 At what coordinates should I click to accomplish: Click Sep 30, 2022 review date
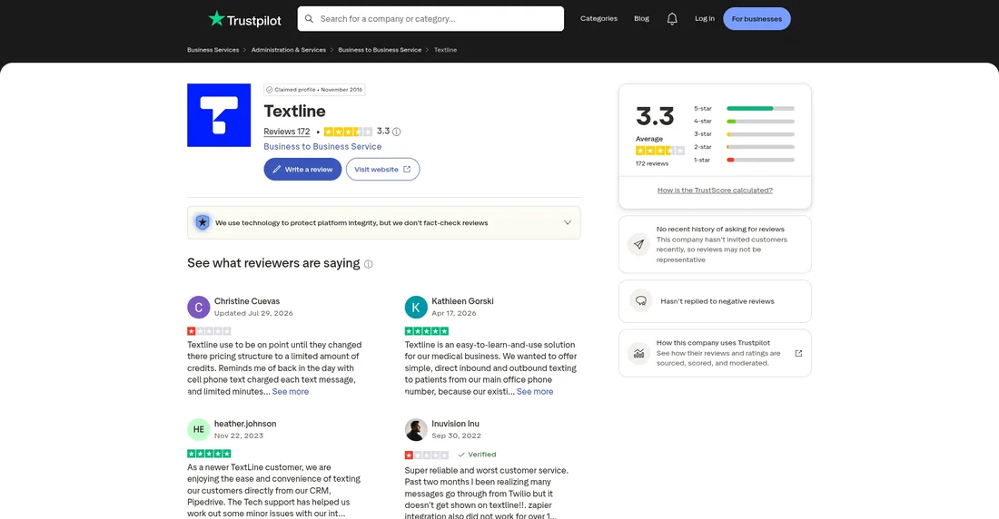click(456, 436)
